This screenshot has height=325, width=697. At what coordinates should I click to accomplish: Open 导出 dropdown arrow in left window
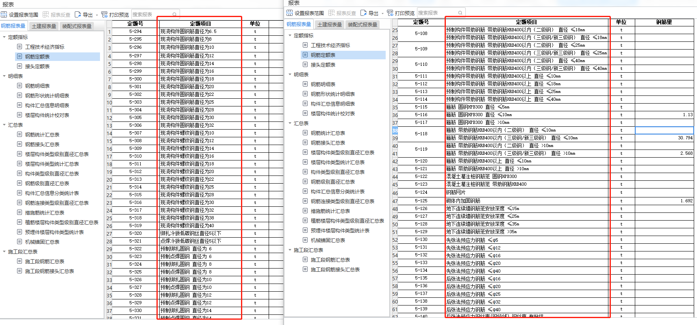pos(97,15)
